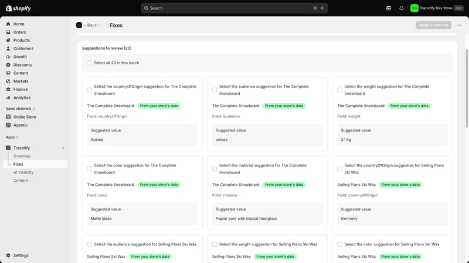Open Customers in the sidebar
The image size is (469, 263).
[35, 49]
